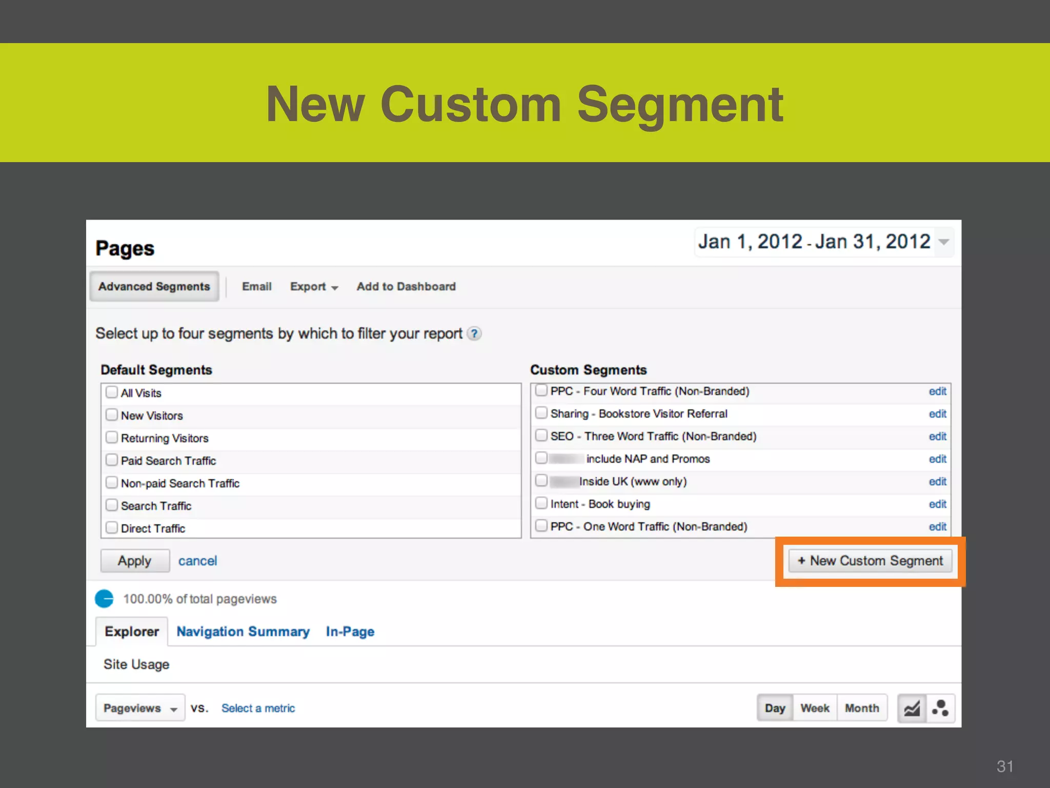Image resolution: width=1050 pixels, height=788 pixels.
Task: Switch to motion chart bubbles icon
Action: coord(940,708)
